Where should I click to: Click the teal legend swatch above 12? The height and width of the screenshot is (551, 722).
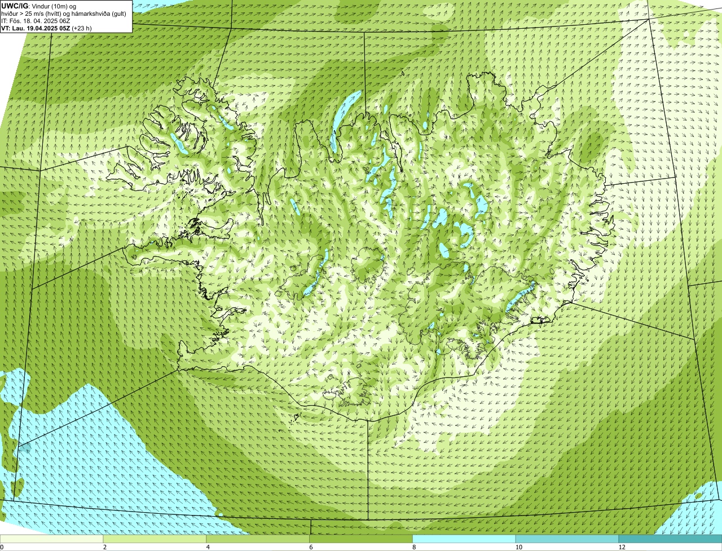(x=670, y=539)
